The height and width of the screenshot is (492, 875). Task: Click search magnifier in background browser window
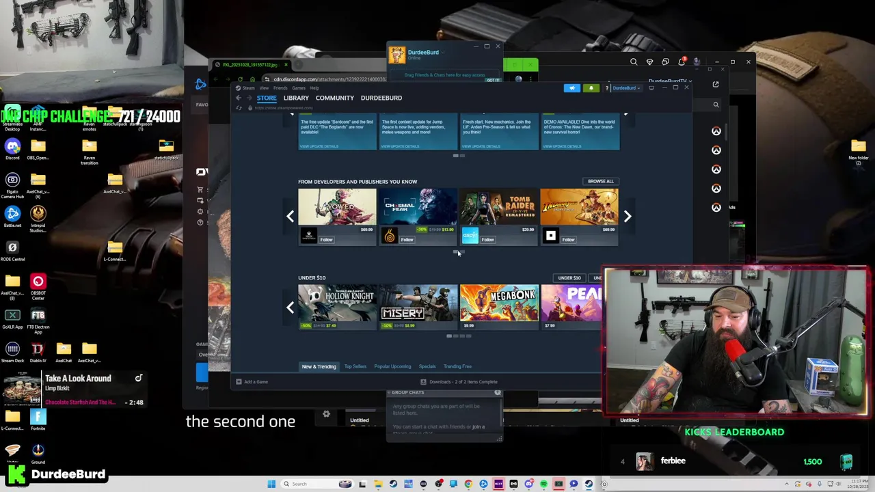click(x=634, y=62)
